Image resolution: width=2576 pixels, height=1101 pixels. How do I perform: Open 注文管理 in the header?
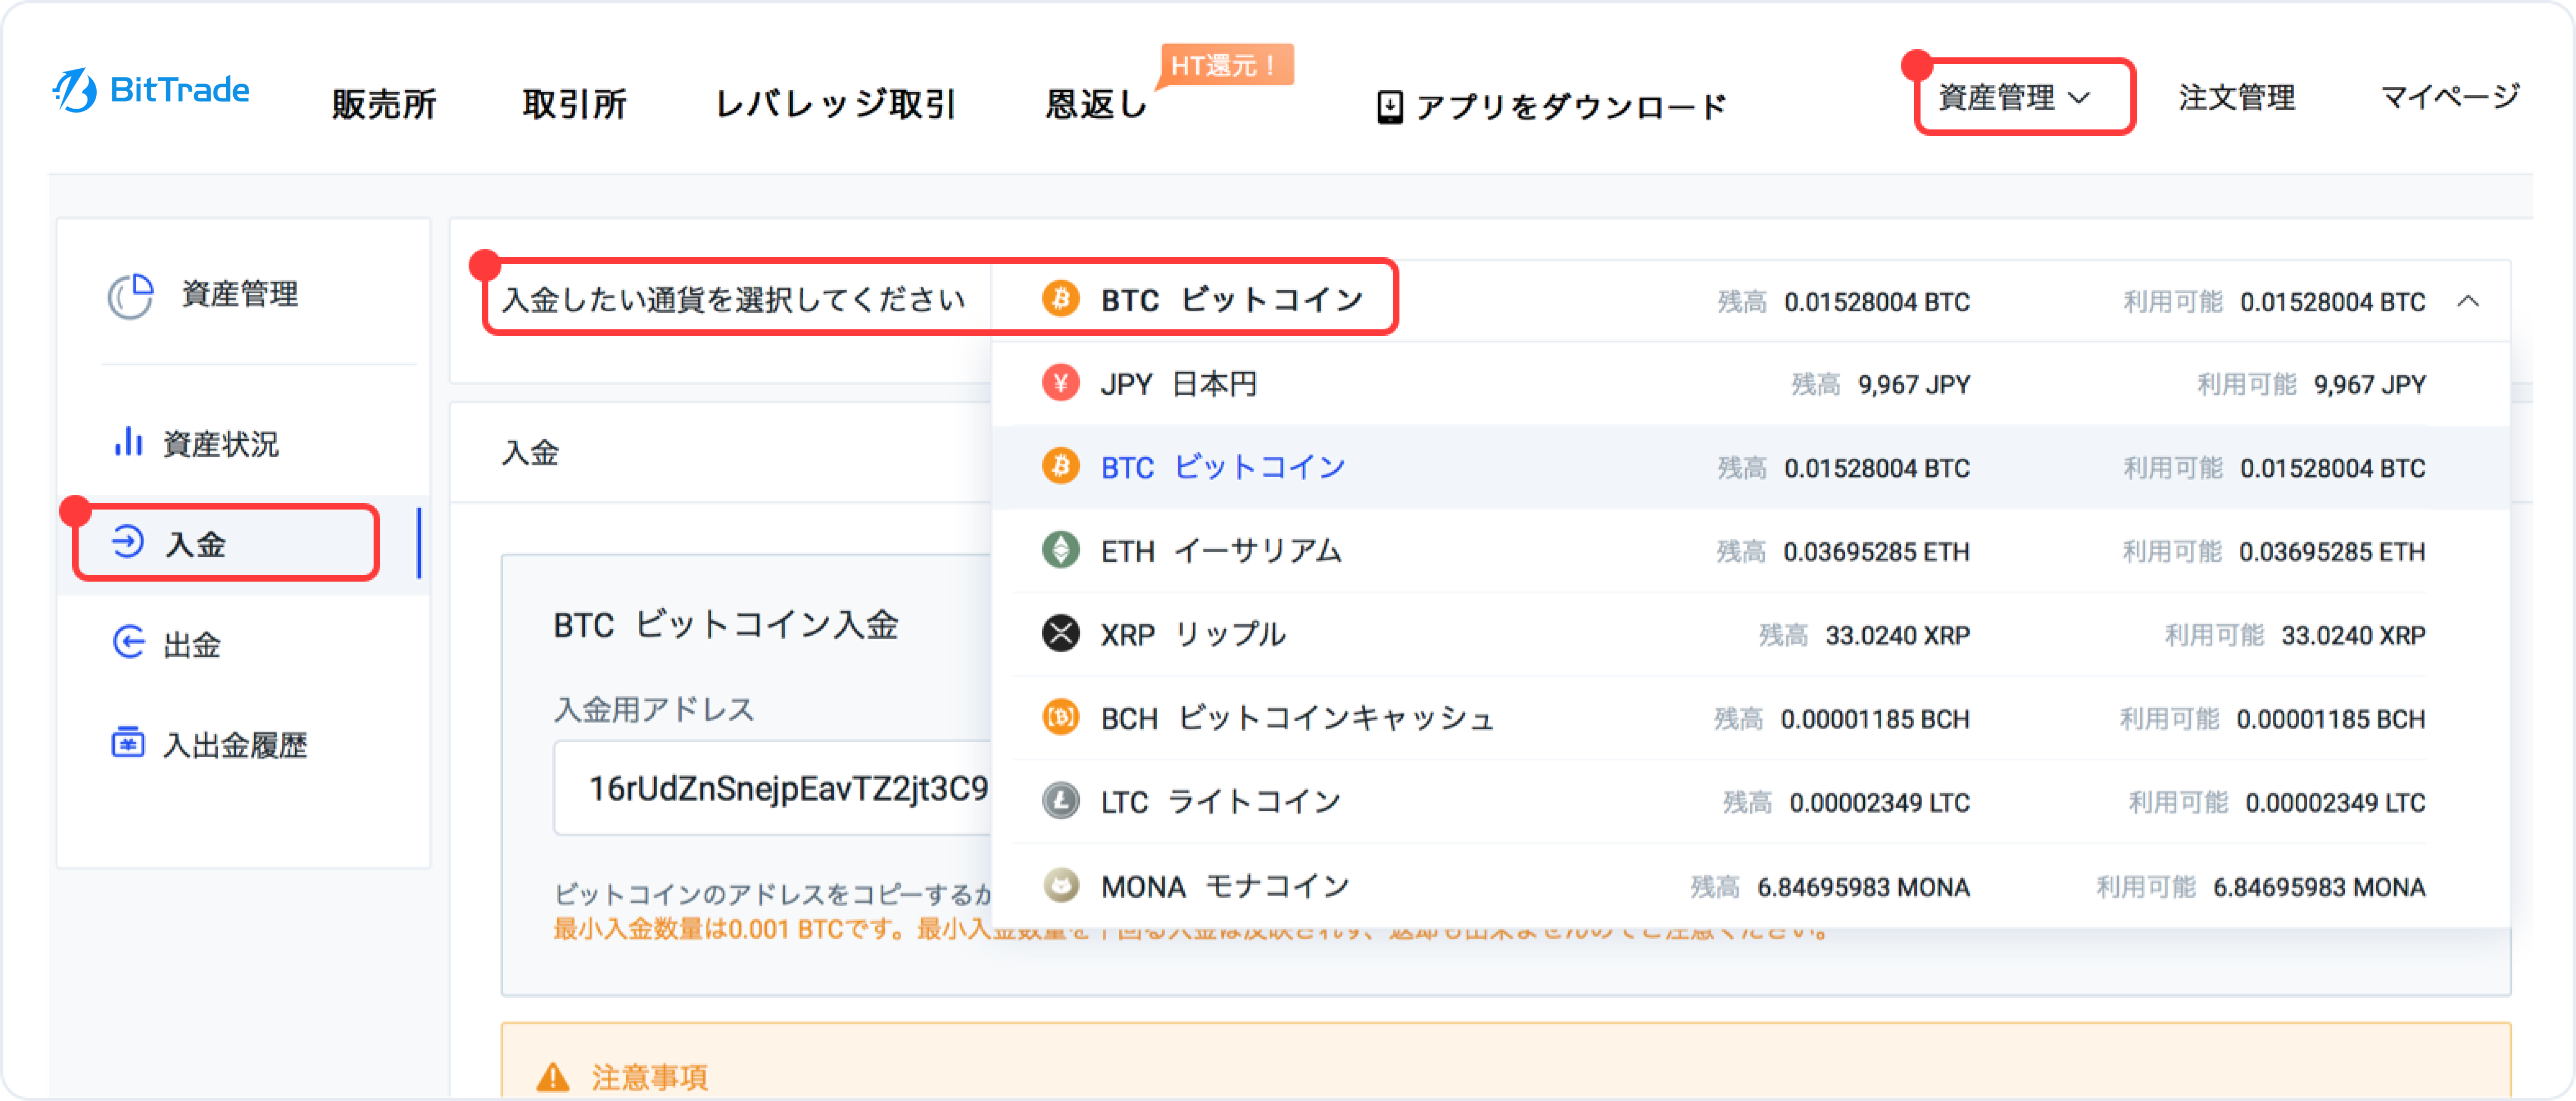pyautogui.click(x=2237, y=97)
